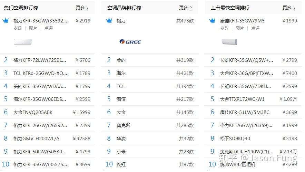Expand 更多 in 上升最快空调排行
305x172 pixels.
(x=289, y=8)
